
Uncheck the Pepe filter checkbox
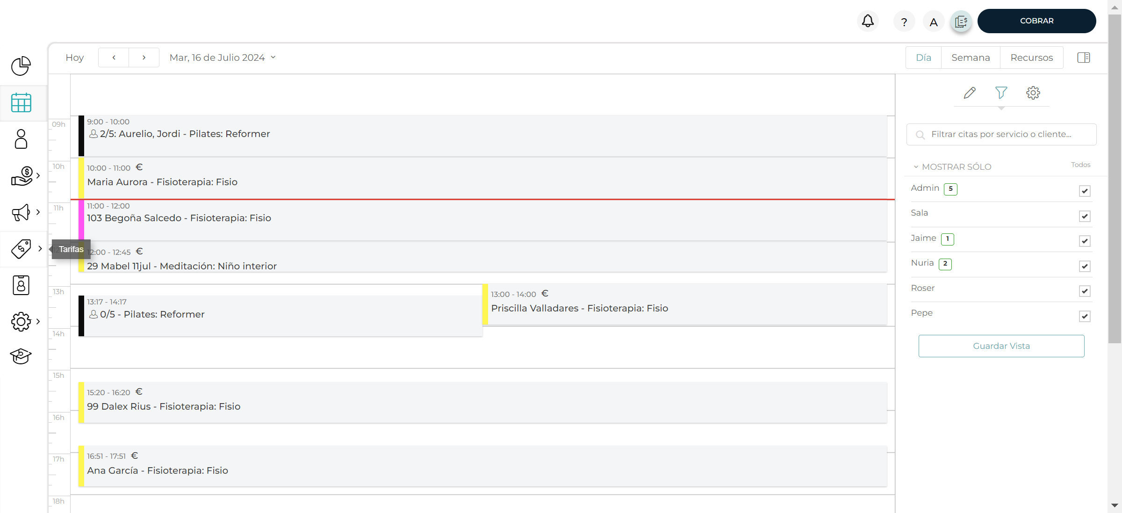(x=1085, y=316)
